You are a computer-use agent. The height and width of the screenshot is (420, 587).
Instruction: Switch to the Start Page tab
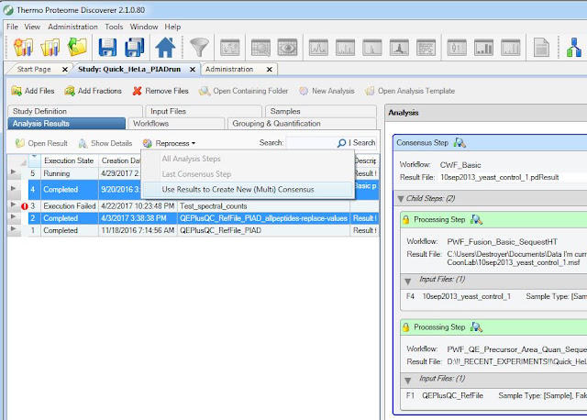[x=34, y=70]
